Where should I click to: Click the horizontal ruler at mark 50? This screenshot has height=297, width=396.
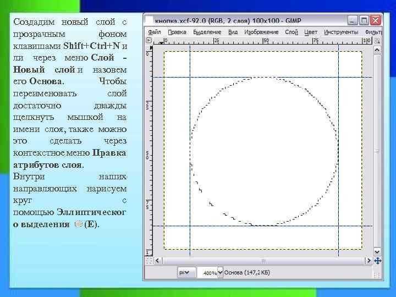[x=264, y=41]
